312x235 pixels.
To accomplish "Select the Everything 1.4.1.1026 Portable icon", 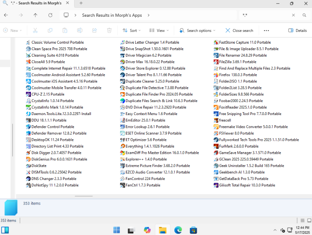I will [x=123, y=146].
